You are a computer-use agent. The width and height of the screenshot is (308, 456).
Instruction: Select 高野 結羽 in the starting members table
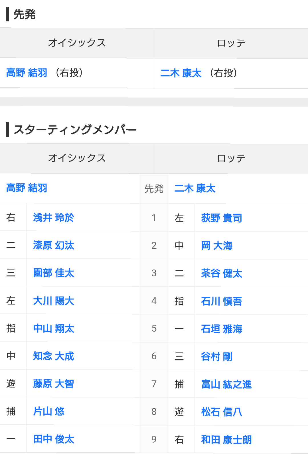[x=27, y=188]
